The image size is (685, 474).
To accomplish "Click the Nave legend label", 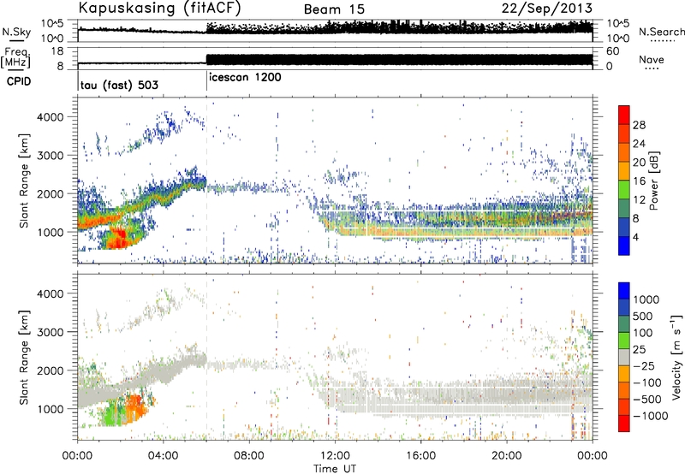I will coord(652,59).
